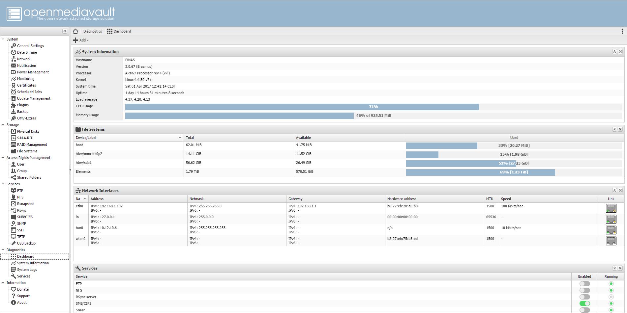Open the Support page

pyautogui.click(x=23, y=296)
